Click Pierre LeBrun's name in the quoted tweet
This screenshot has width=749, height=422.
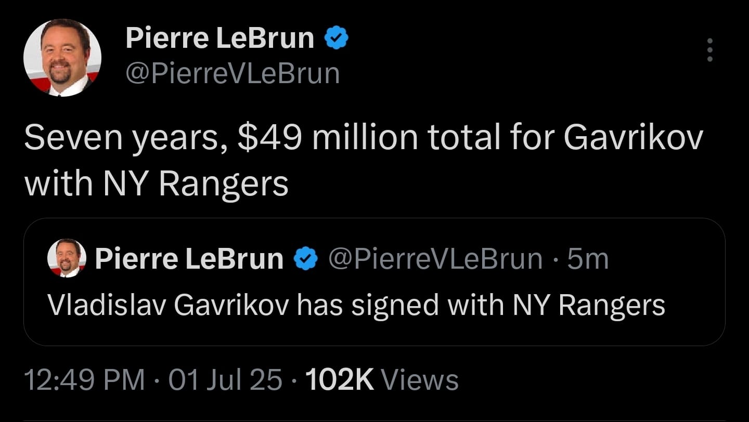(x=189, y=259)
